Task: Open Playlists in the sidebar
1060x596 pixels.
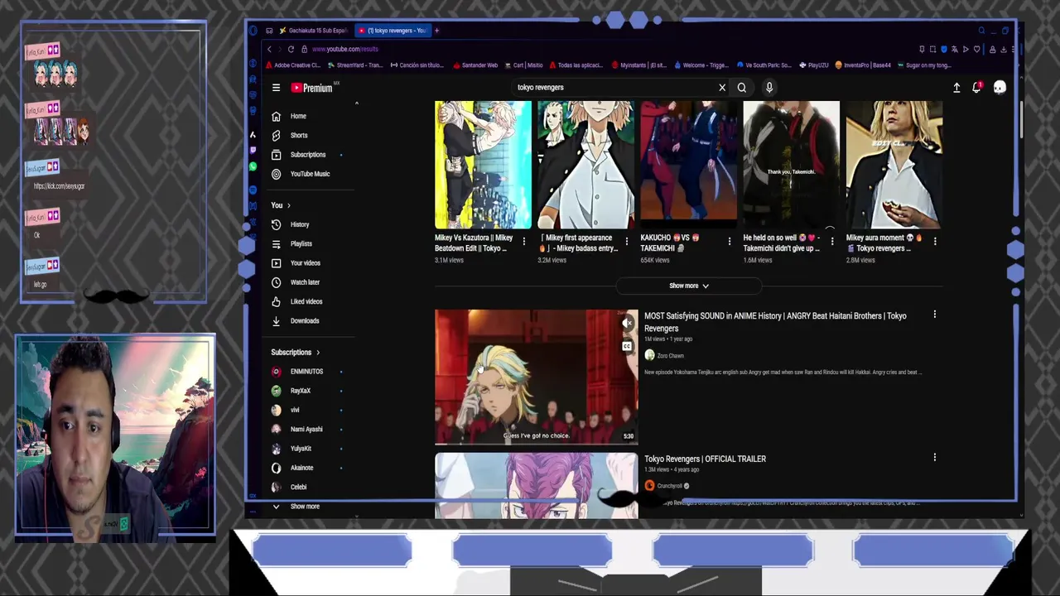Action: coord(307,243)
